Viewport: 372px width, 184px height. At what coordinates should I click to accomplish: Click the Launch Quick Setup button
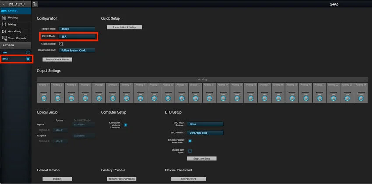(x=124, y=27)
